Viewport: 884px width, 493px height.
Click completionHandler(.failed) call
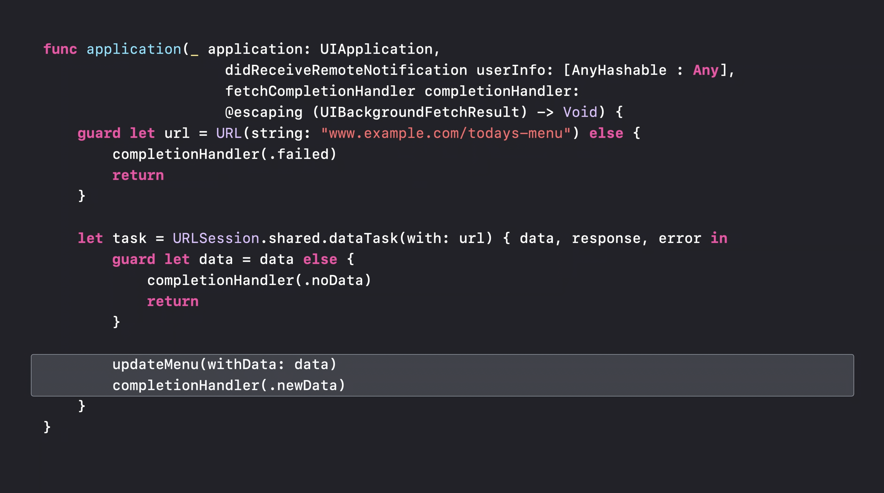click(224, 155)
